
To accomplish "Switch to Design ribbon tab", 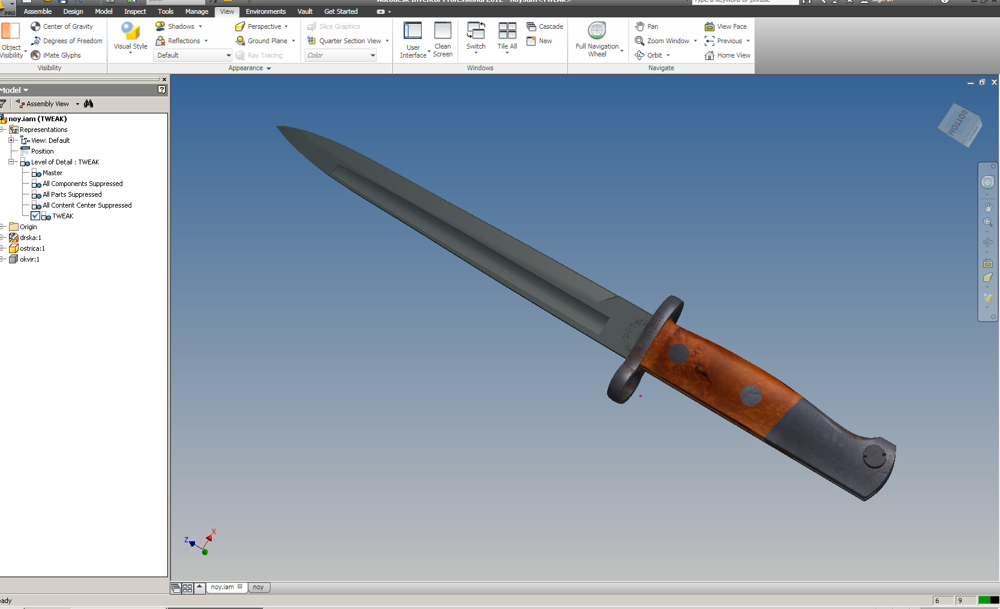I will (x=73, y=11).
